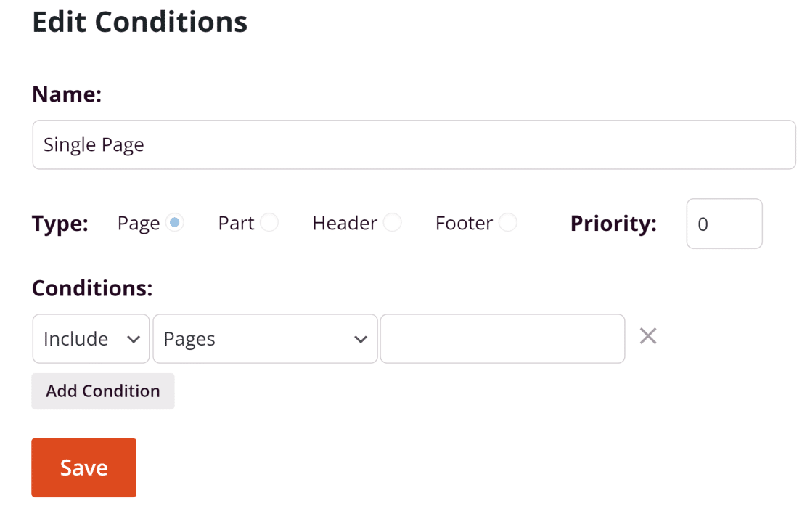
Task: Click the Part label text
Action: [x=236, y=224]
